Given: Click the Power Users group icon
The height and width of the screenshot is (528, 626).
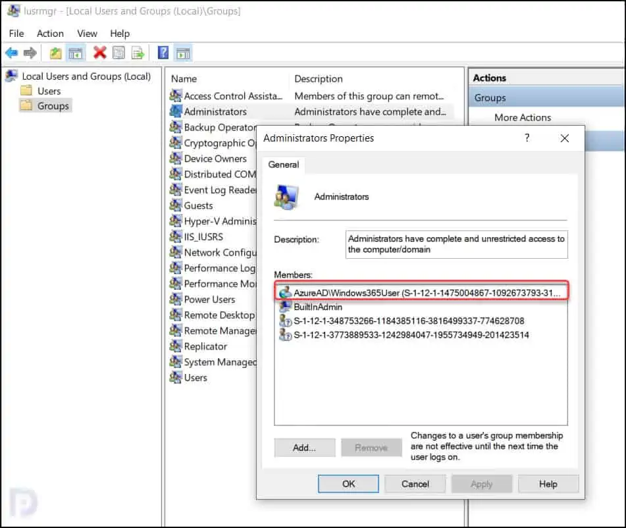Looking at the screenshot, I should pyautogui.click(x=176, y=299).
